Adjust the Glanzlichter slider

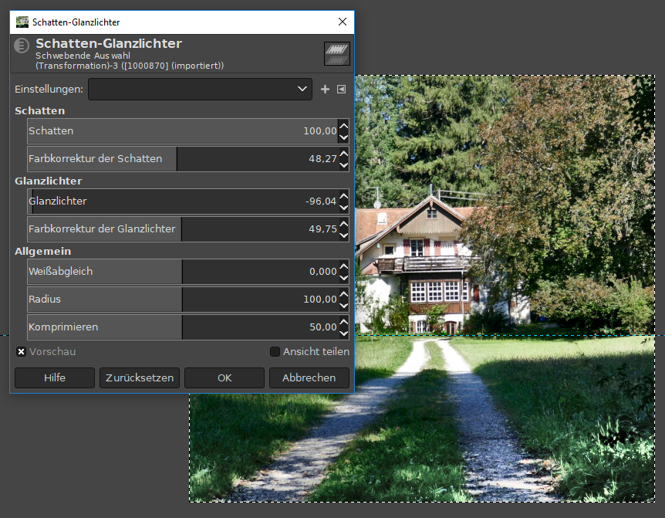coord(183,201)
